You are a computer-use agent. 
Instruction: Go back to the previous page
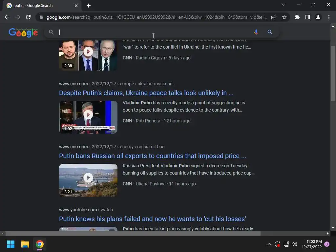(7, 17)
